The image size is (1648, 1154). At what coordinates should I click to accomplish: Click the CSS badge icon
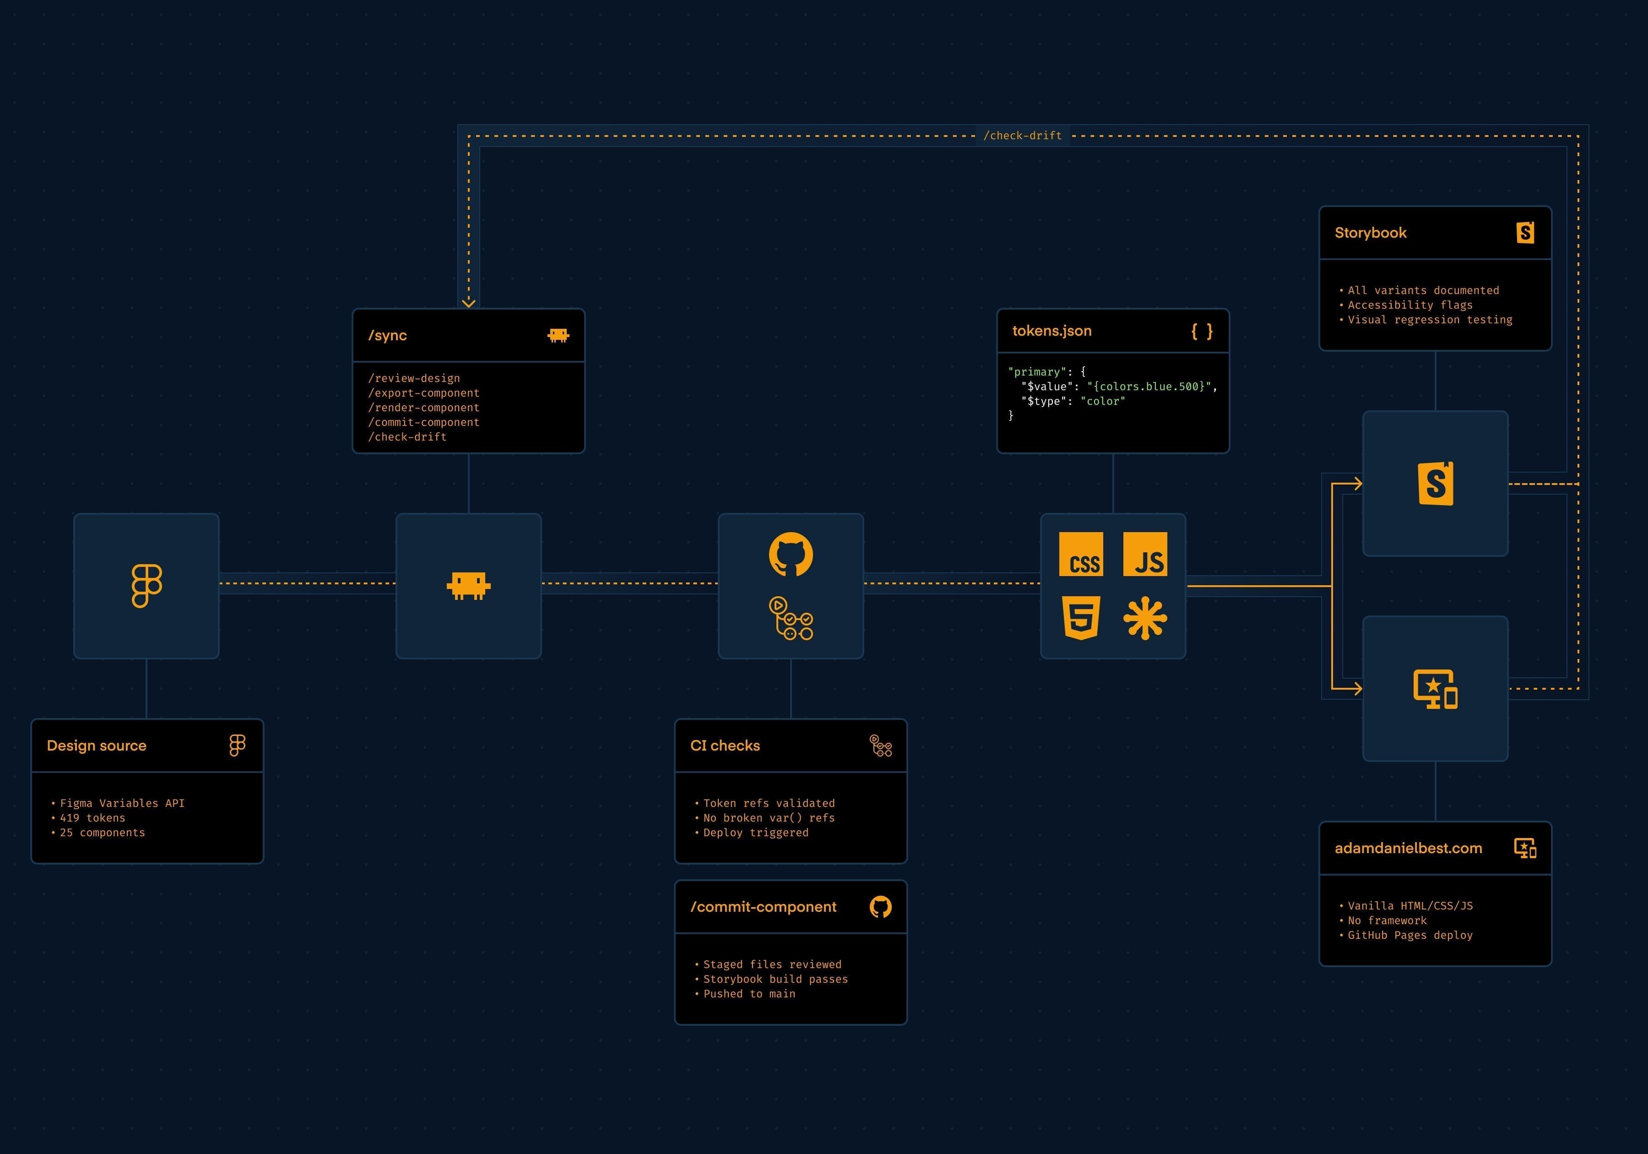click(x=1081, y=554)
